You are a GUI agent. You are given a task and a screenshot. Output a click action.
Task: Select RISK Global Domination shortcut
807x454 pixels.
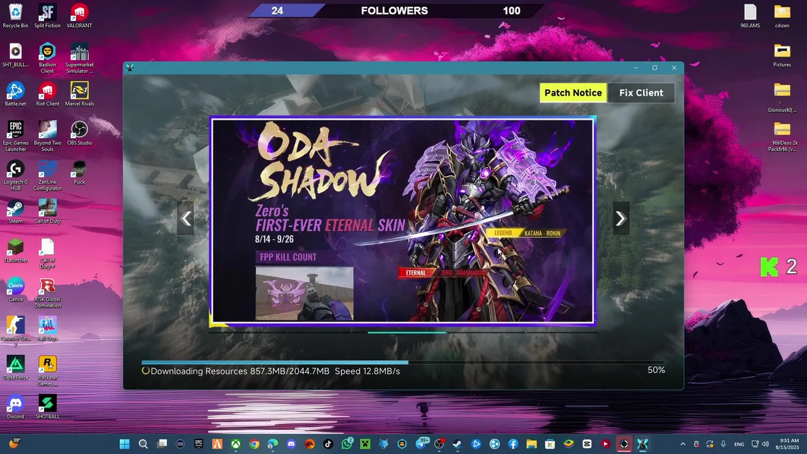tap(47, 293)
